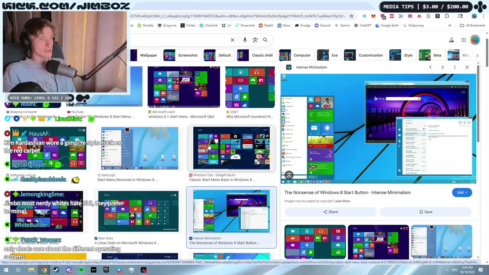The width and height of the screenshot is (489, 275).
Task: Click the Visit button
Action: [x=462, y=192]
